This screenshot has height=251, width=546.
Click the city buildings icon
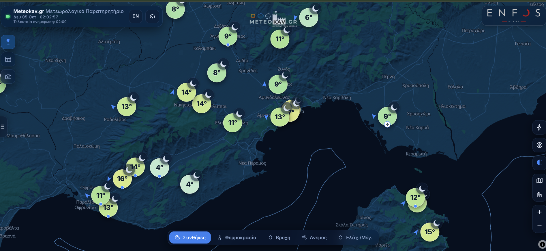(x=539, y=195)
